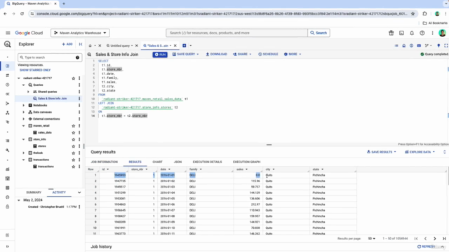The height and width of the screenshot is (252, 449).
Task: Open the help question mark icon
Action: point(422,33)
